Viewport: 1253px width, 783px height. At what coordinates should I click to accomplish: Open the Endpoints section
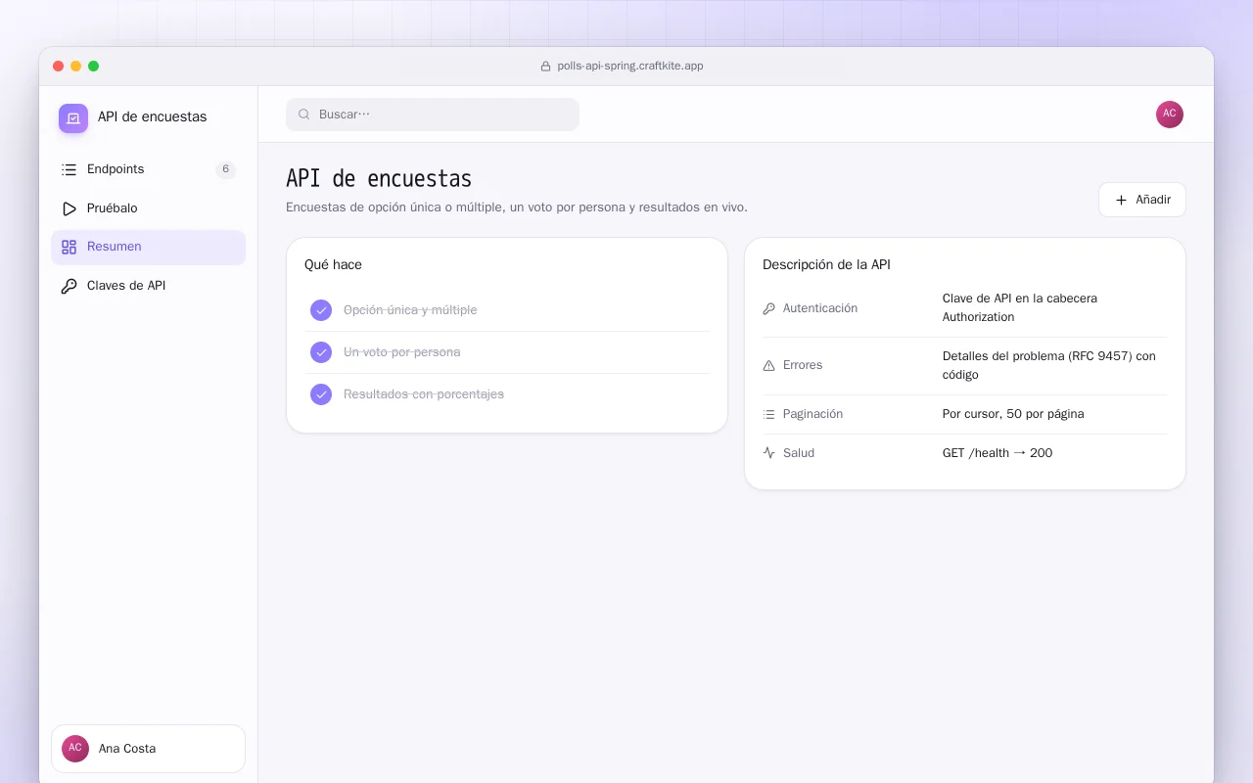coord(148,169)
